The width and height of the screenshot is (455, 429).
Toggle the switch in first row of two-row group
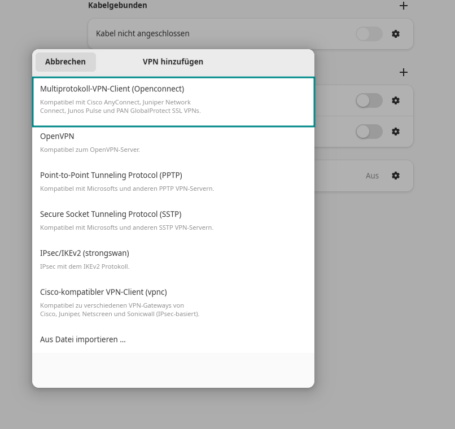pyautogui.click(x=369, y=100)
